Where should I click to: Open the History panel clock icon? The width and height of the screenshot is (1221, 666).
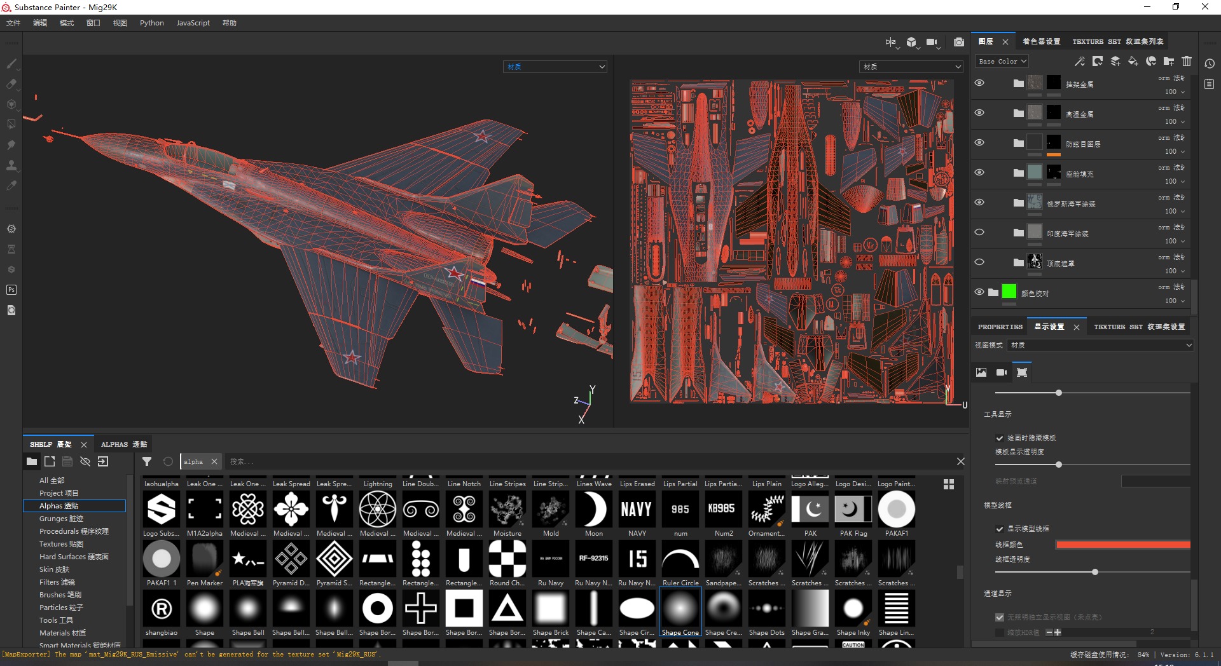pos(1210,64)
